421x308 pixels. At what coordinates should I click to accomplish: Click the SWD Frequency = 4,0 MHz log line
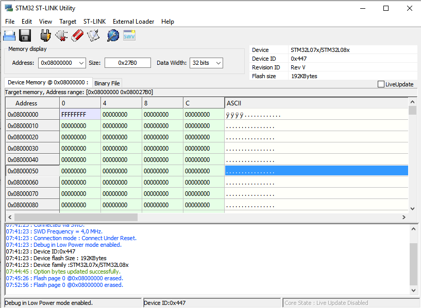click(x=54, y=231)
